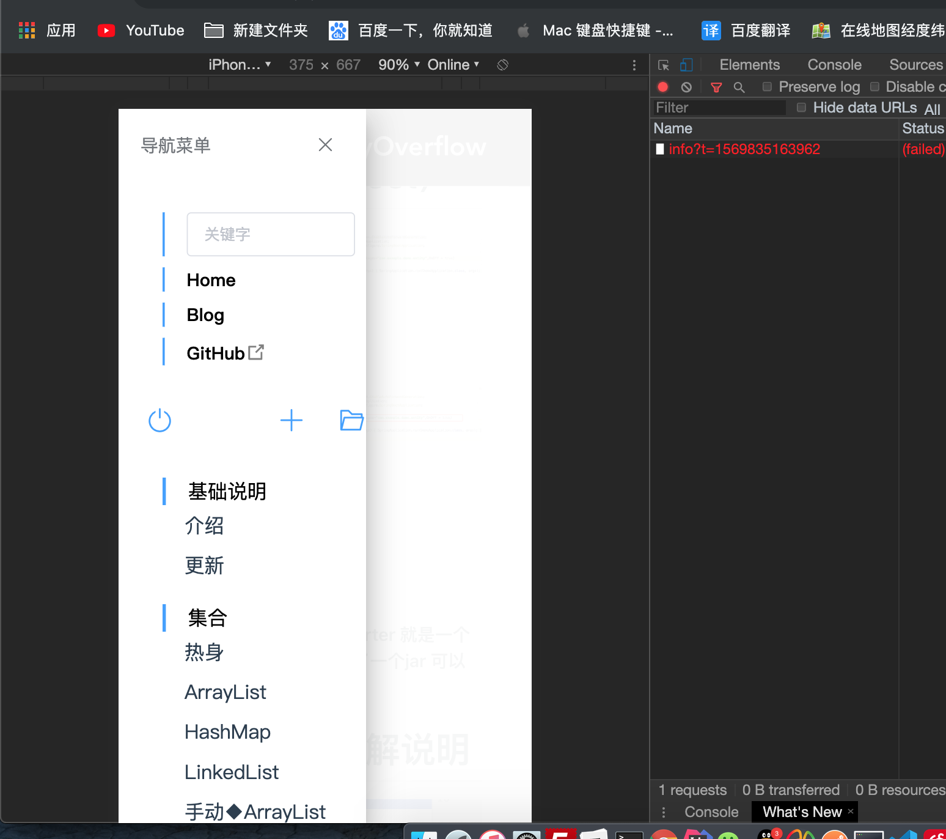Open the YouTube bookmark
This screenshot has width=946, height=839.
click(141, 30)
